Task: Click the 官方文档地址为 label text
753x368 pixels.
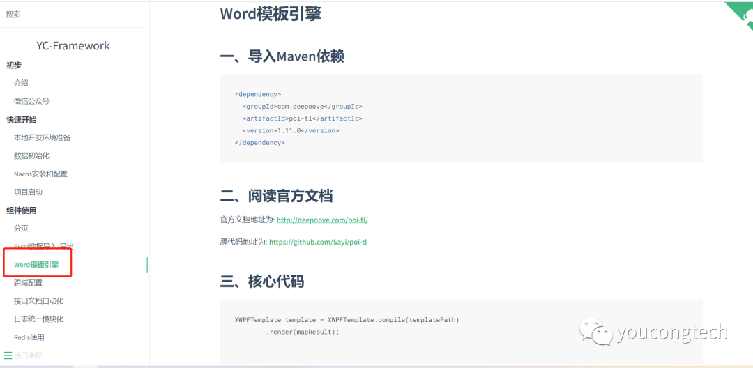Action: point(247,220)
